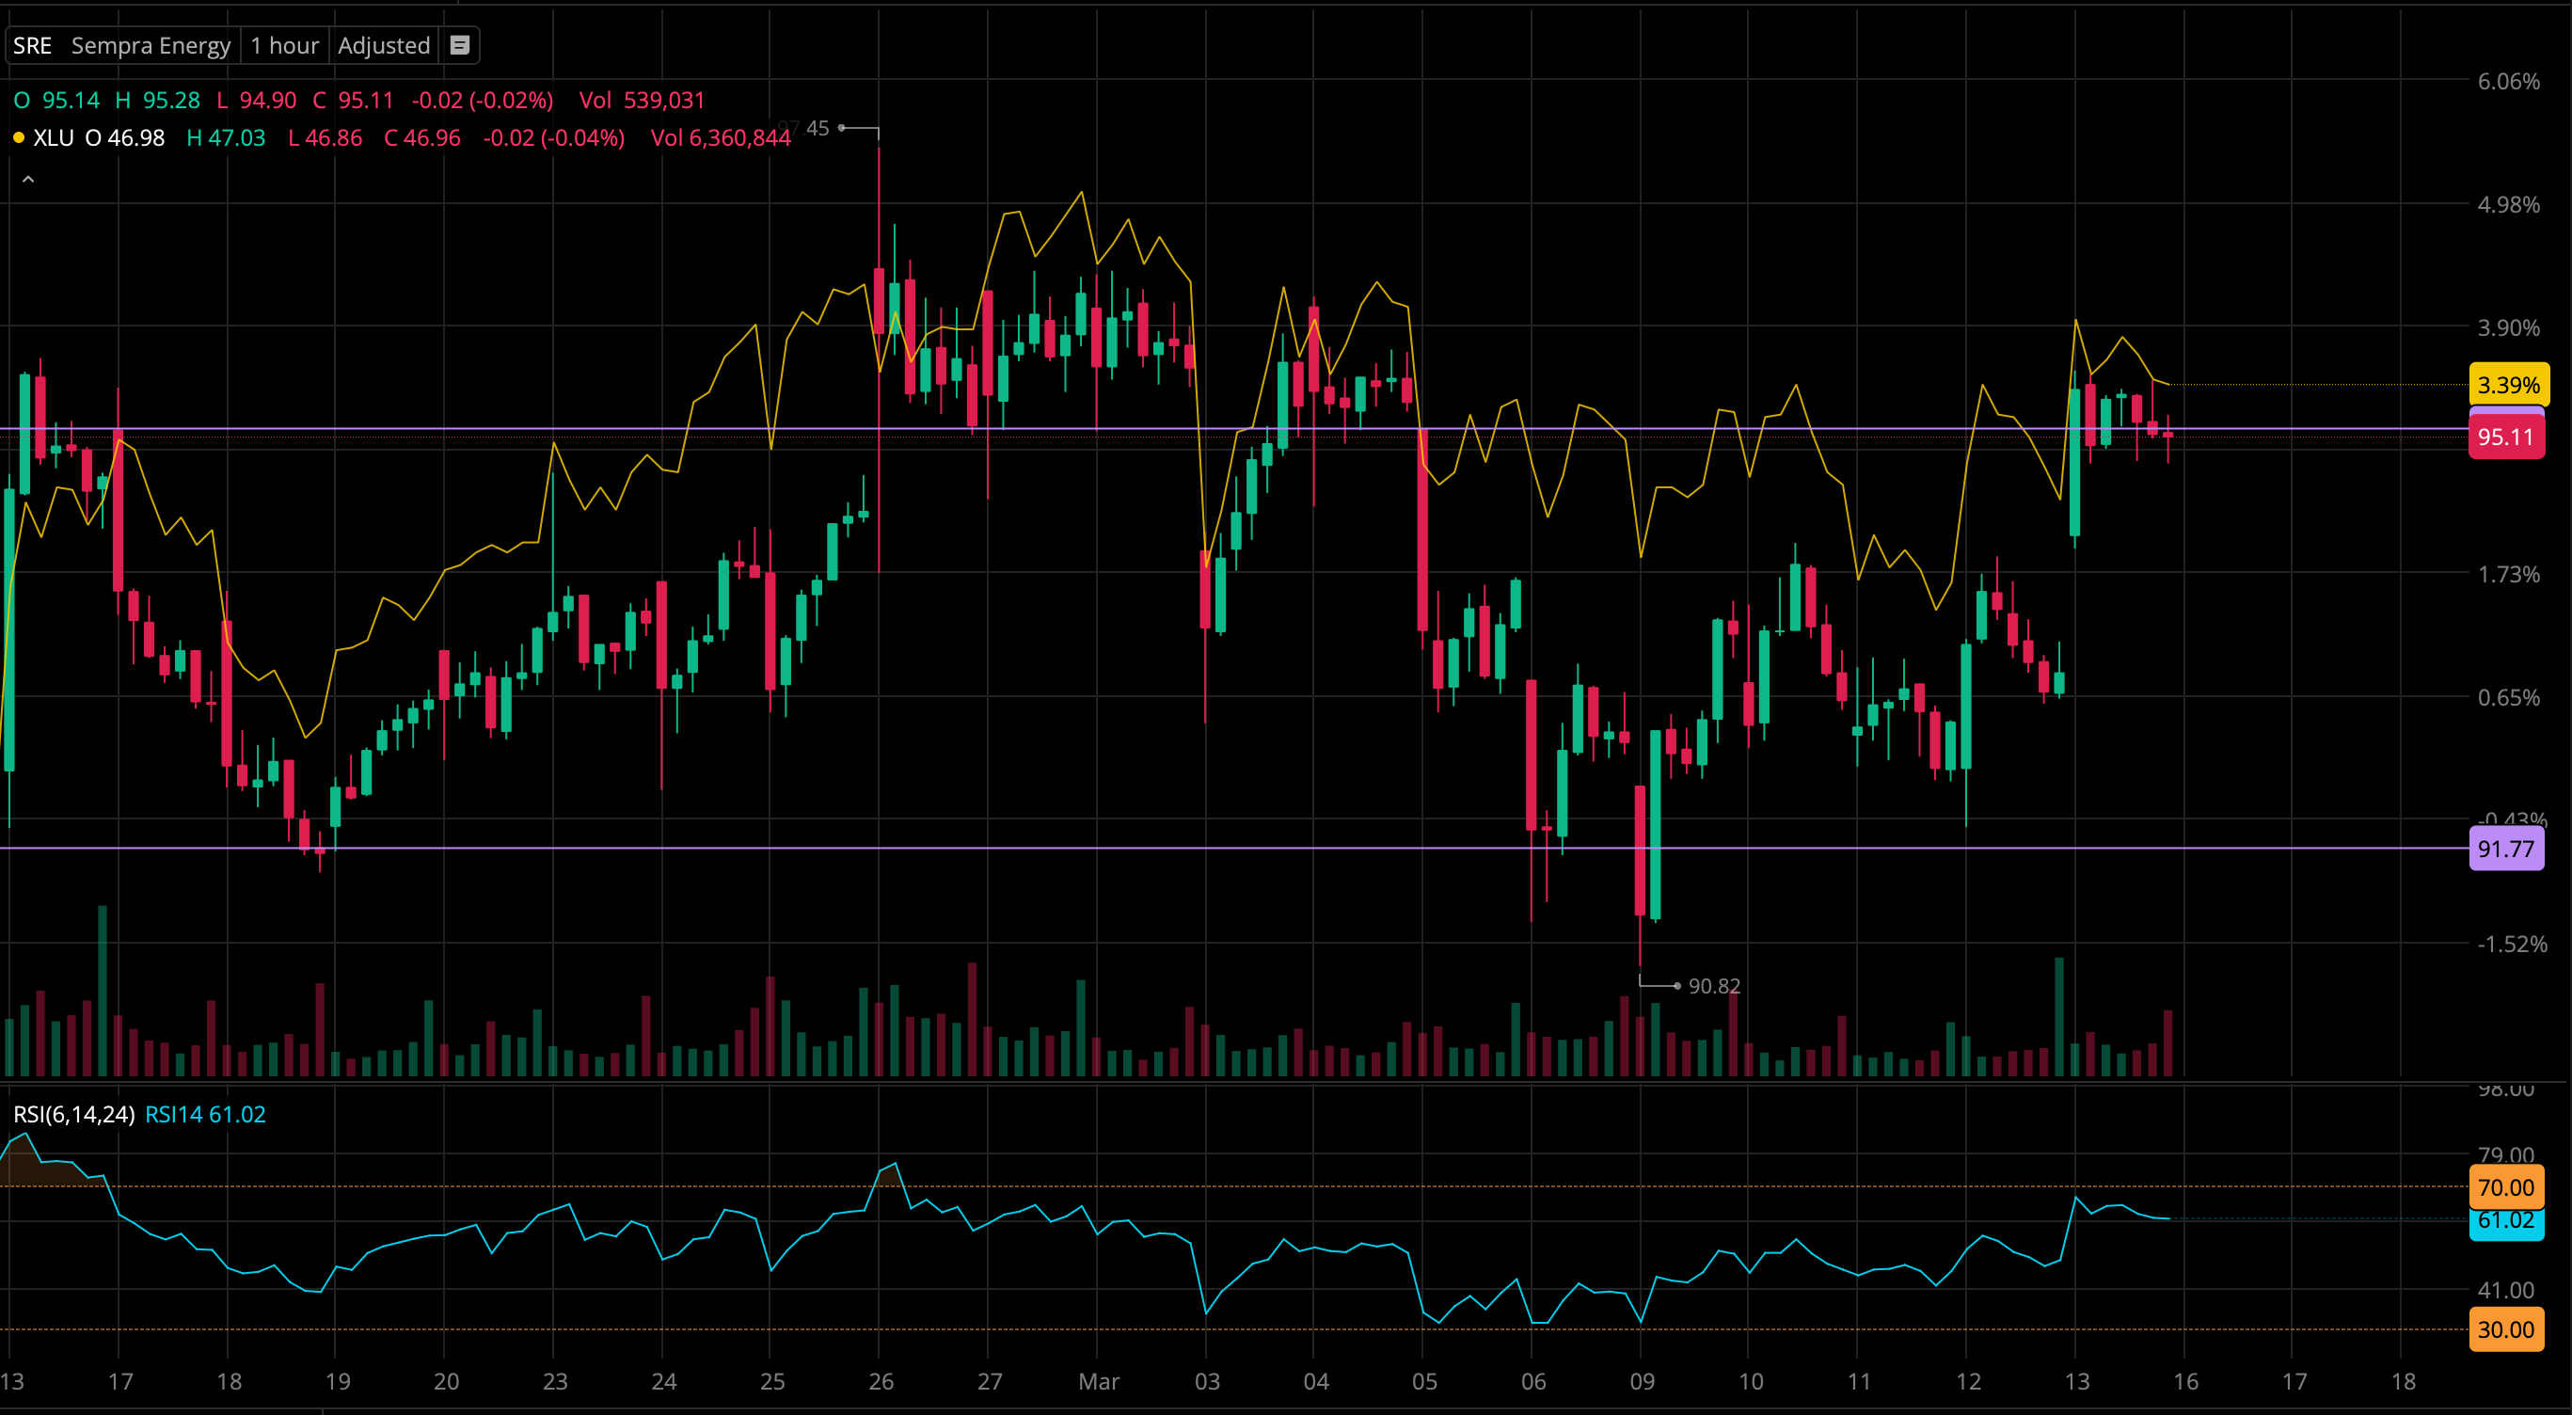This screenshot has width=2572, height=1415.
Task: Click the 97.45 high price marker
Action: (818, 128)
